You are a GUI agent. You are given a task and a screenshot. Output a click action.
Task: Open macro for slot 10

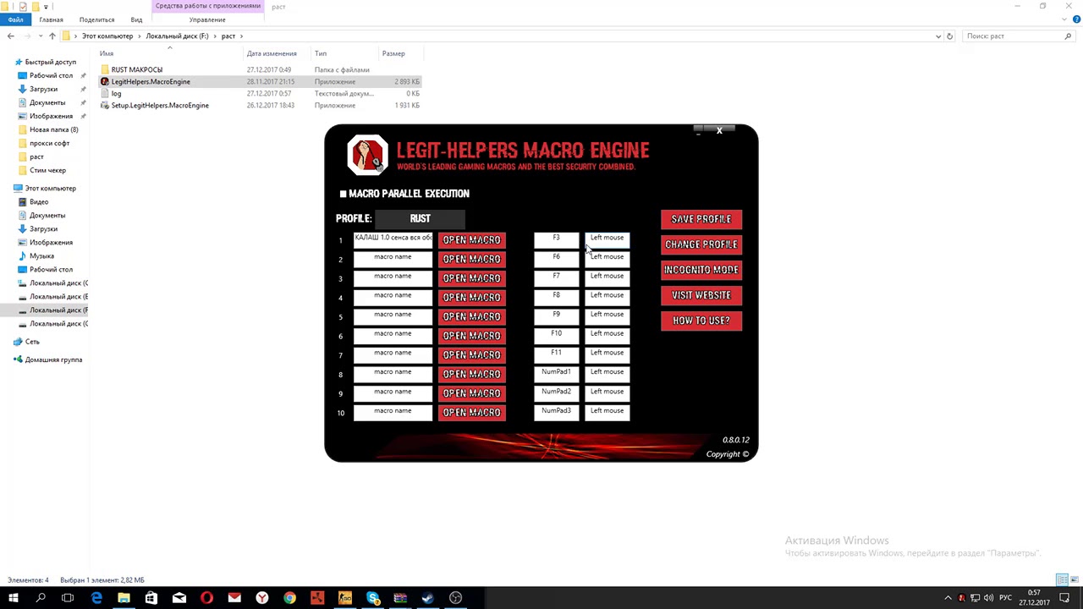(x=471, y=413)
